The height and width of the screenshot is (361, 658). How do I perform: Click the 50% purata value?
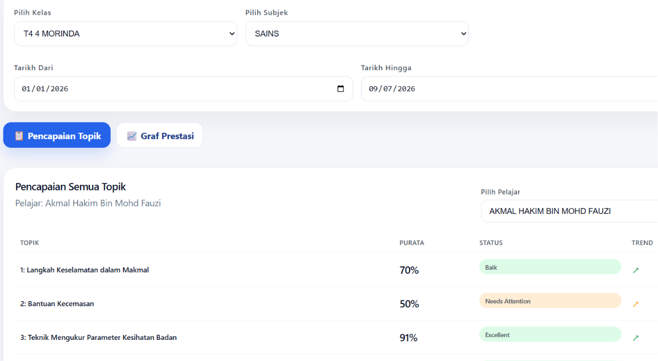click(x=409, y=304)
